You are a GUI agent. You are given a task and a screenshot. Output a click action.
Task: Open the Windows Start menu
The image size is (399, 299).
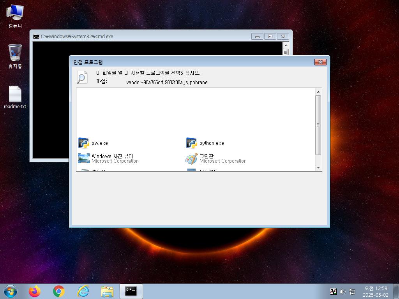[x=11, y=291]
